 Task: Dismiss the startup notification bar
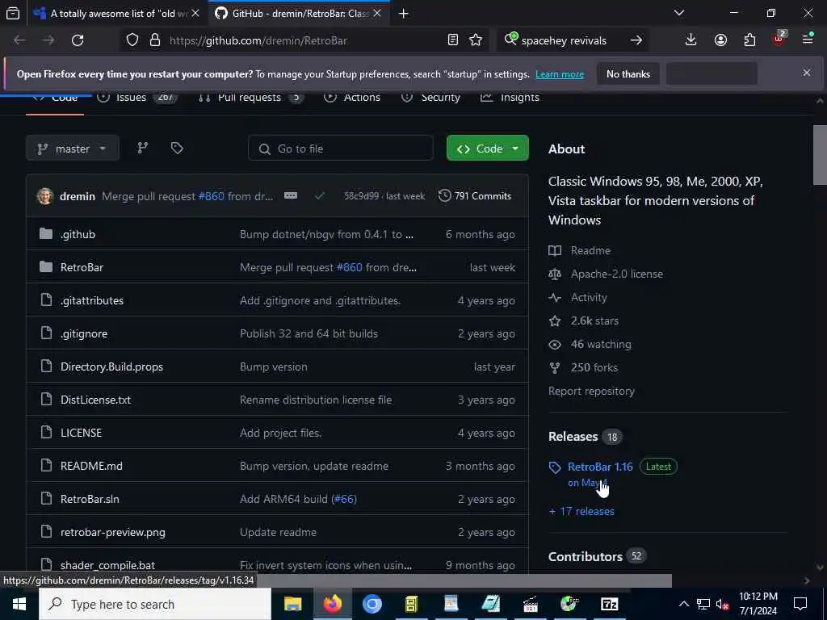click(x=807, y=73)
